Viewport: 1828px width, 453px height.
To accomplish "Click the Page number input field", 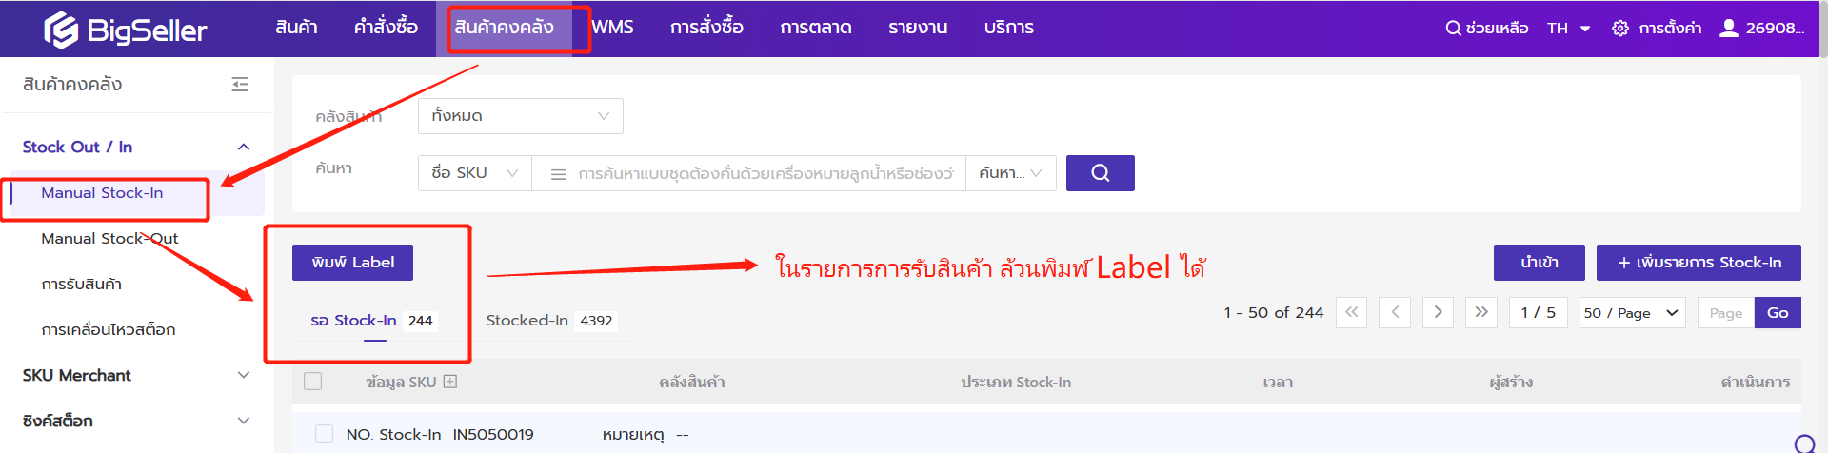I will [1725, 313].
